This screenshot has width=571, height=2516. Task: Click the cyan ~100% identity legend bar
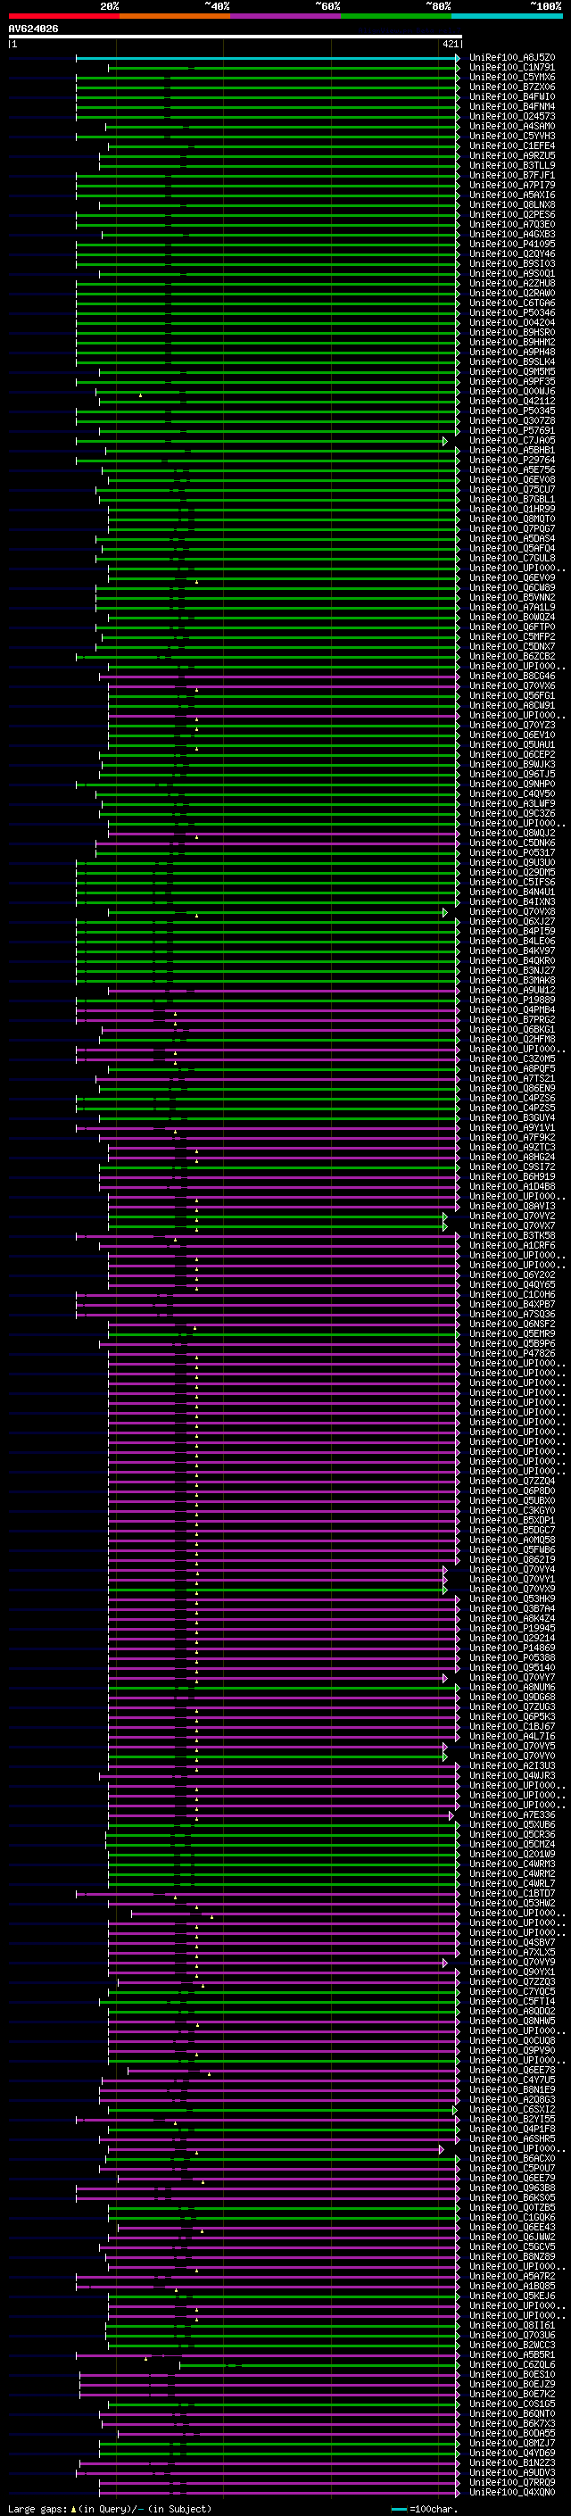click(507, 16)
